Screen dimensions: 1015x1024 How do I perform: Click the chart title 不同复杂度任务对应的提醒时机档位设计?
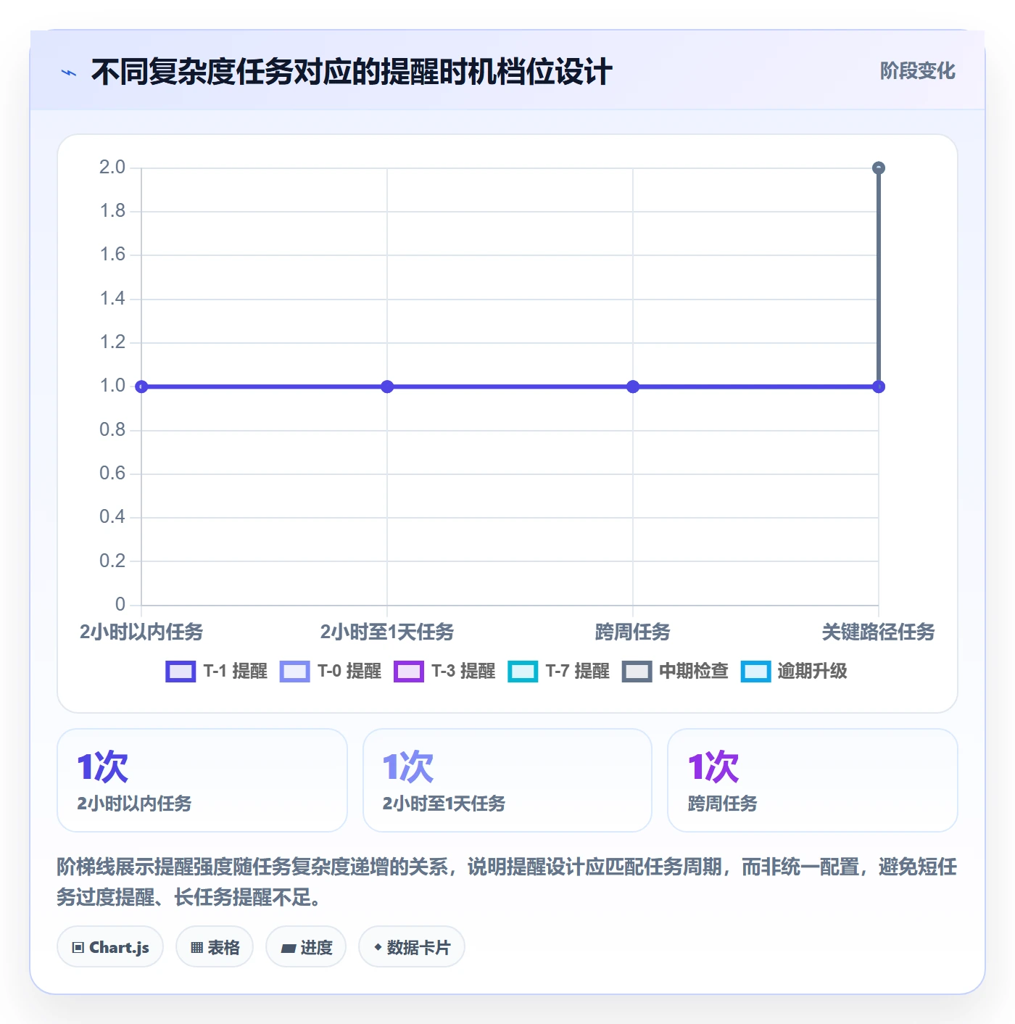(352, 73)
